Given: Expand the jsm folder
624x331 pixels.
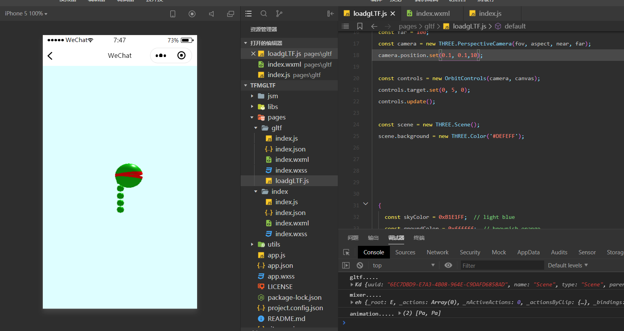Looking at the screenshot, I should click(252, 96).
